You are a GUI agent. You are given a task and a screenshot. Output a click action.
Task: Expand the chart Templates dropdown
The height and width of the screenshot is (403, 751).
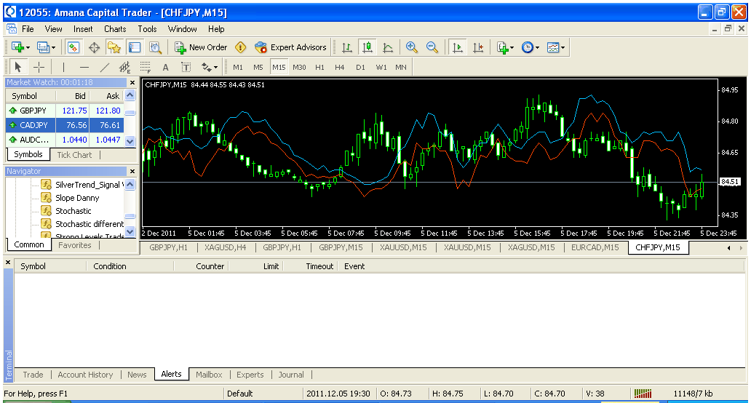[x=556, y=47]
